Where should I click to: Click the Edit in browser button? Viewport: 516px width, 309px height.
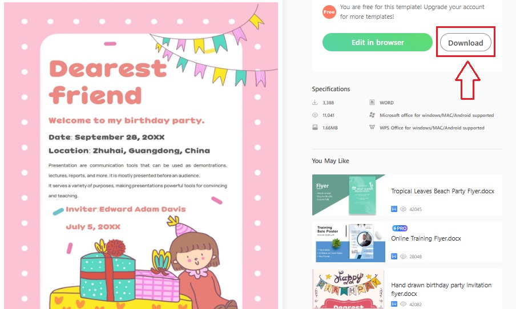[x=377, y=42]
